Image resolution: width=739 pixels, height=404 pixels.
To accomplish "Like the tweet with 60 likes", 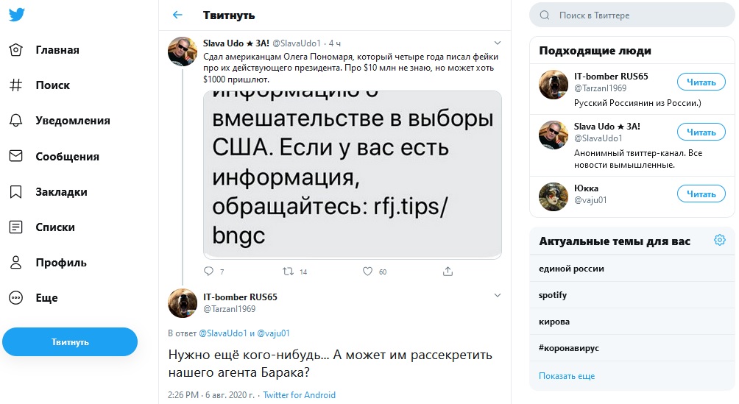I will click(367, 271).
